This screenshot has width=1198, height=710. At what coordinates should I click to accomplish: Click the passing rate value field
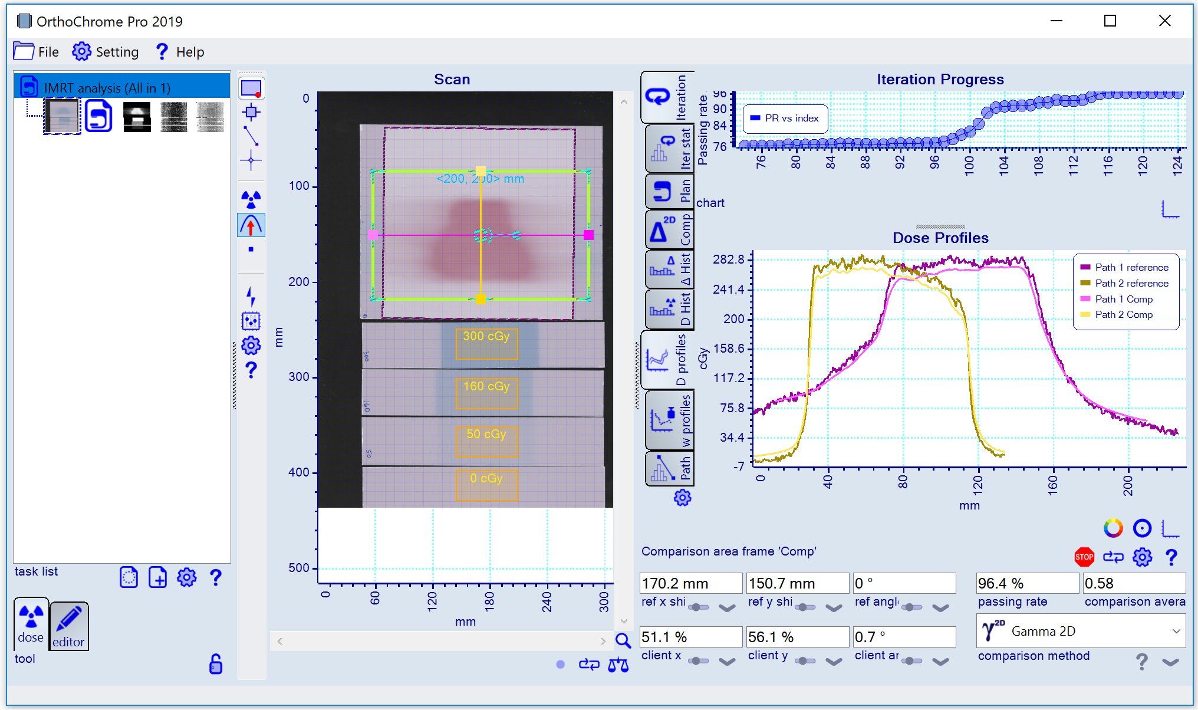pos(1027,583)
